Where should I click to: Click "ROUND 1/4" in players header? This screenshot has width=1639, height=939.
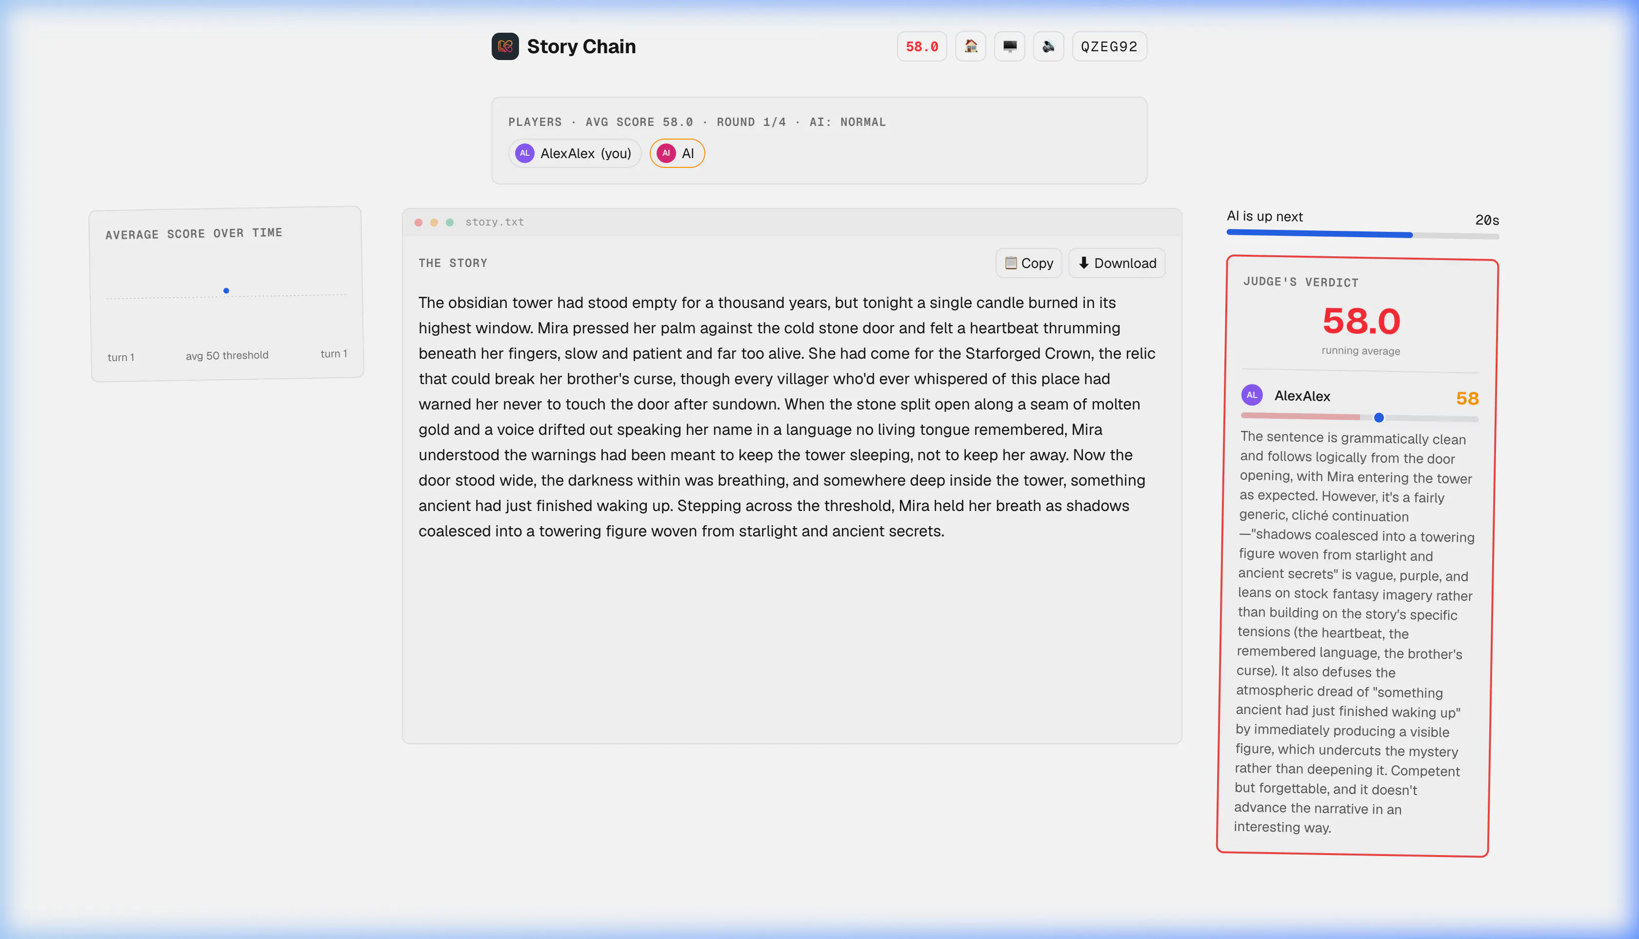pyautogui.click(x=751, y=122)
